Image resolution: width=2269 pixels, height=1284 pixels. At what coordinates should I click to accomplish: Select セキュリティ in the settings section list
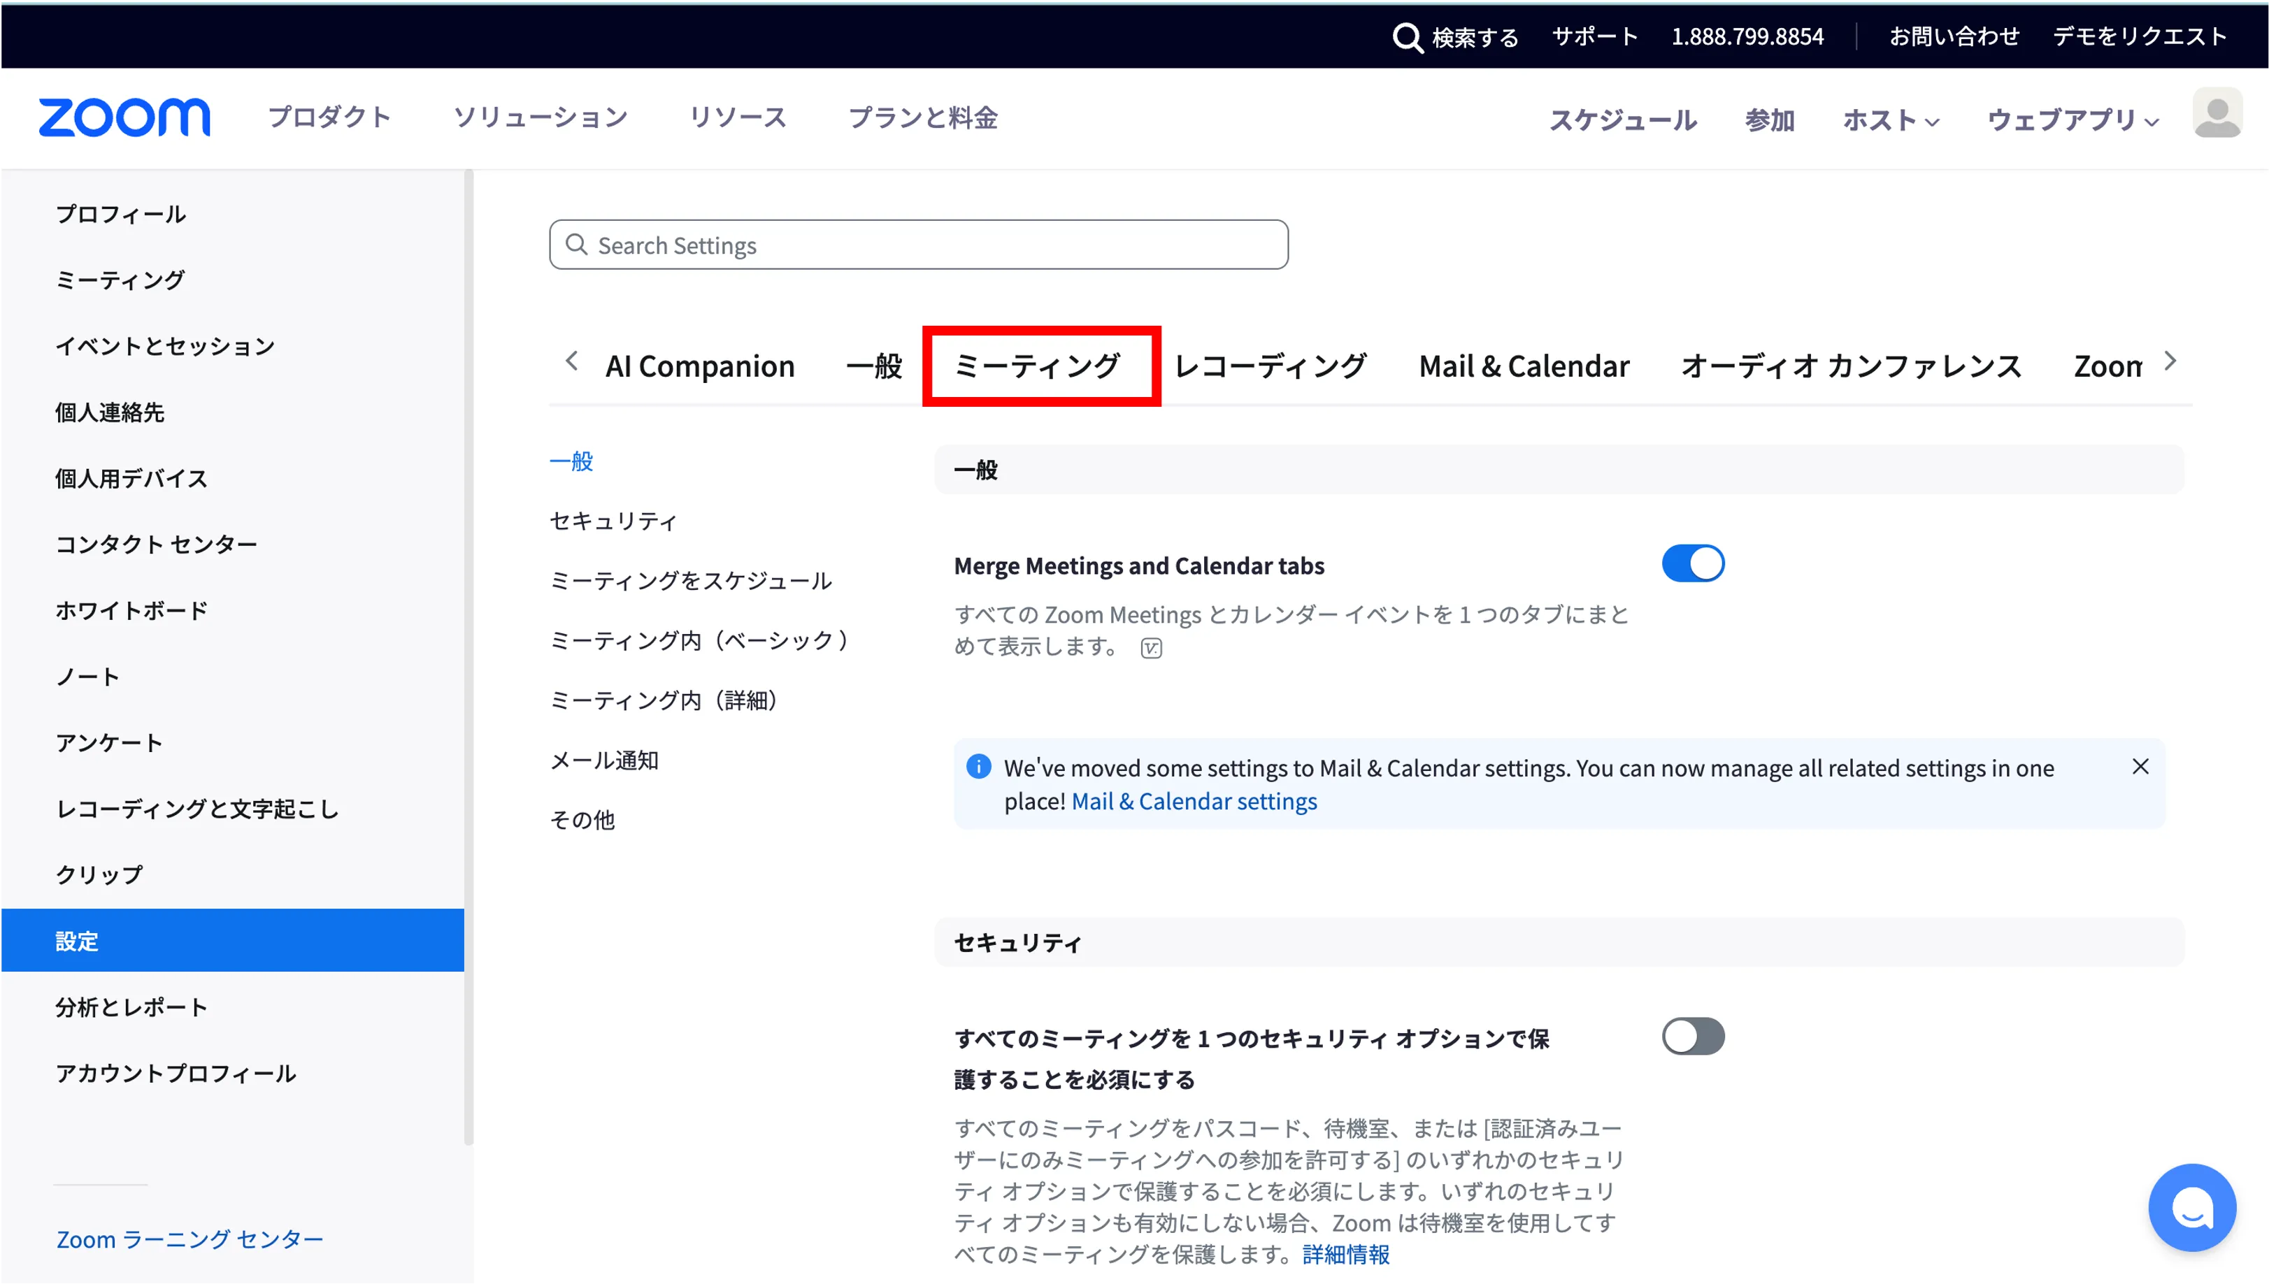click(x=613, y=521)
